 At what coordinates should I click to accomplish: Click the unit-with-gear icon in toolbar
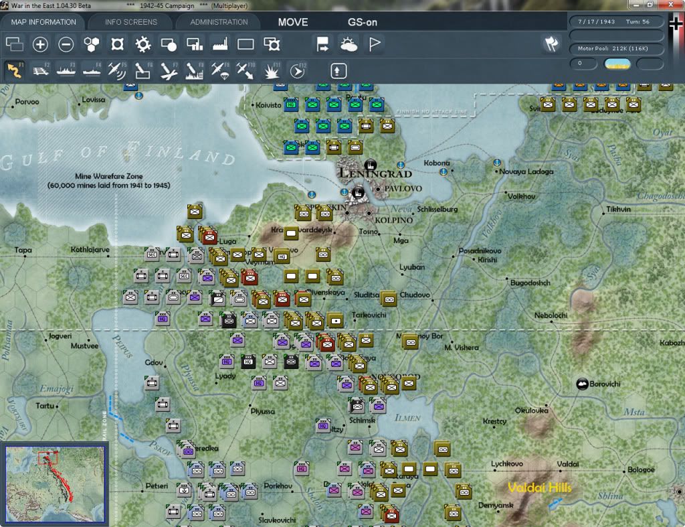pos(272,44)
